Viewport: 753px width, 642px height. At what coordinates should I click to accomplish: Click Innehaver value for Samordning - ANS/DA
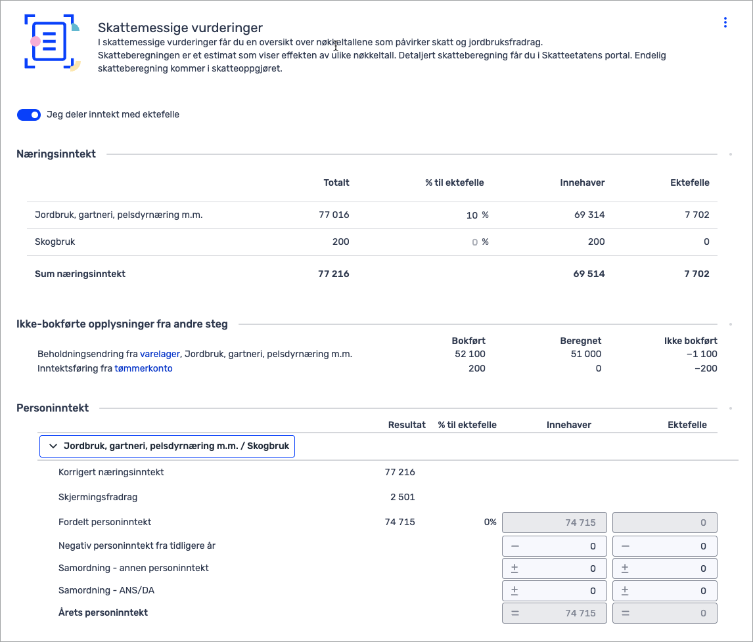[559, 591]
